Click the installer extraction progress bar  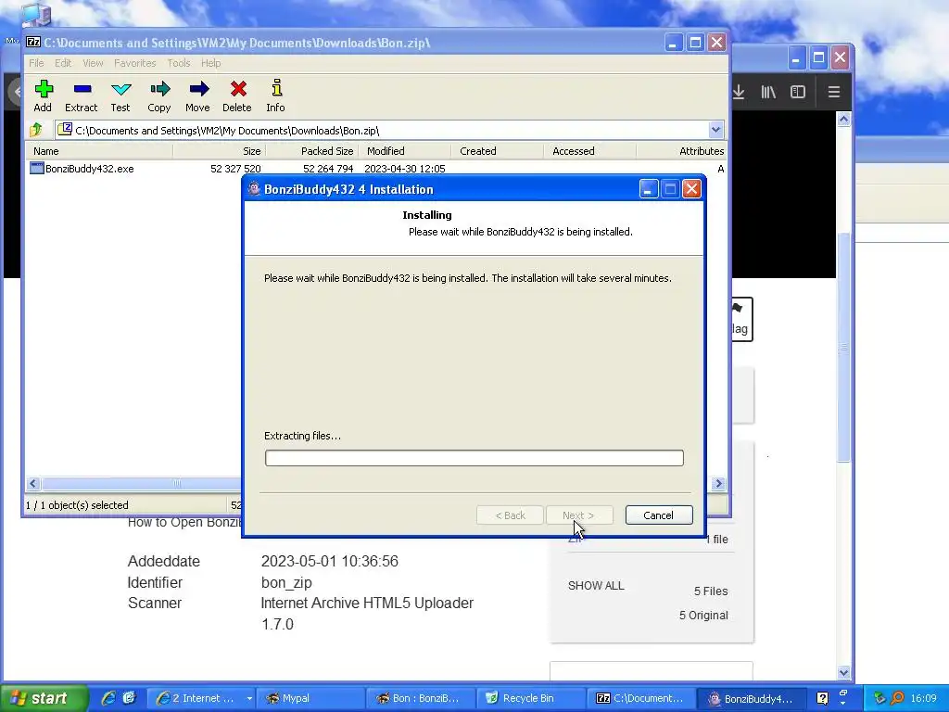click(x=474, y=458)
